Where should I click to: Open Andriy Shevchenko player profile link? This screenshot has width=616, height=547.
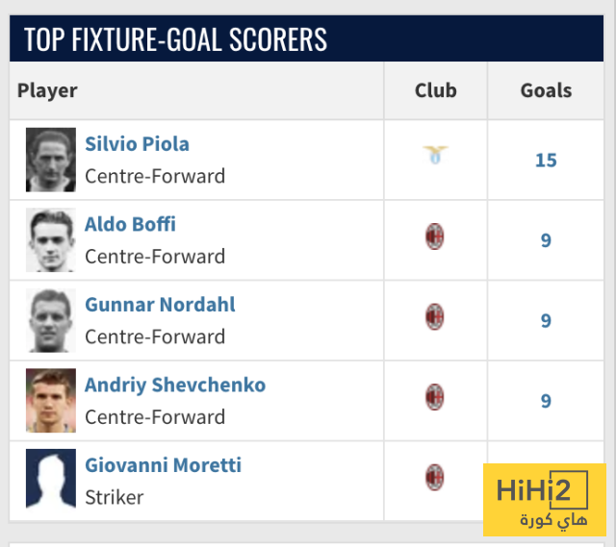tap(175, 385)
